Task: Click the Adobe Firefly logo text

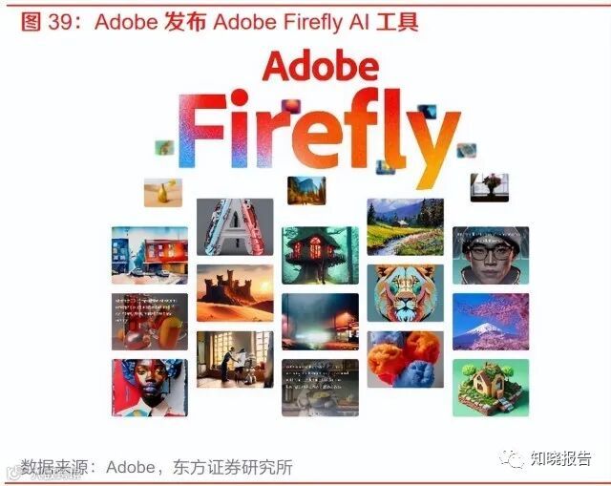Action: click(320, 118)
